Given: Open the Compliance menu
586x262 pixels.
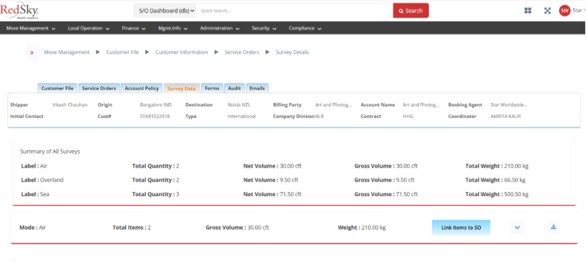Looking at the screenshot, I should [305, 28].
